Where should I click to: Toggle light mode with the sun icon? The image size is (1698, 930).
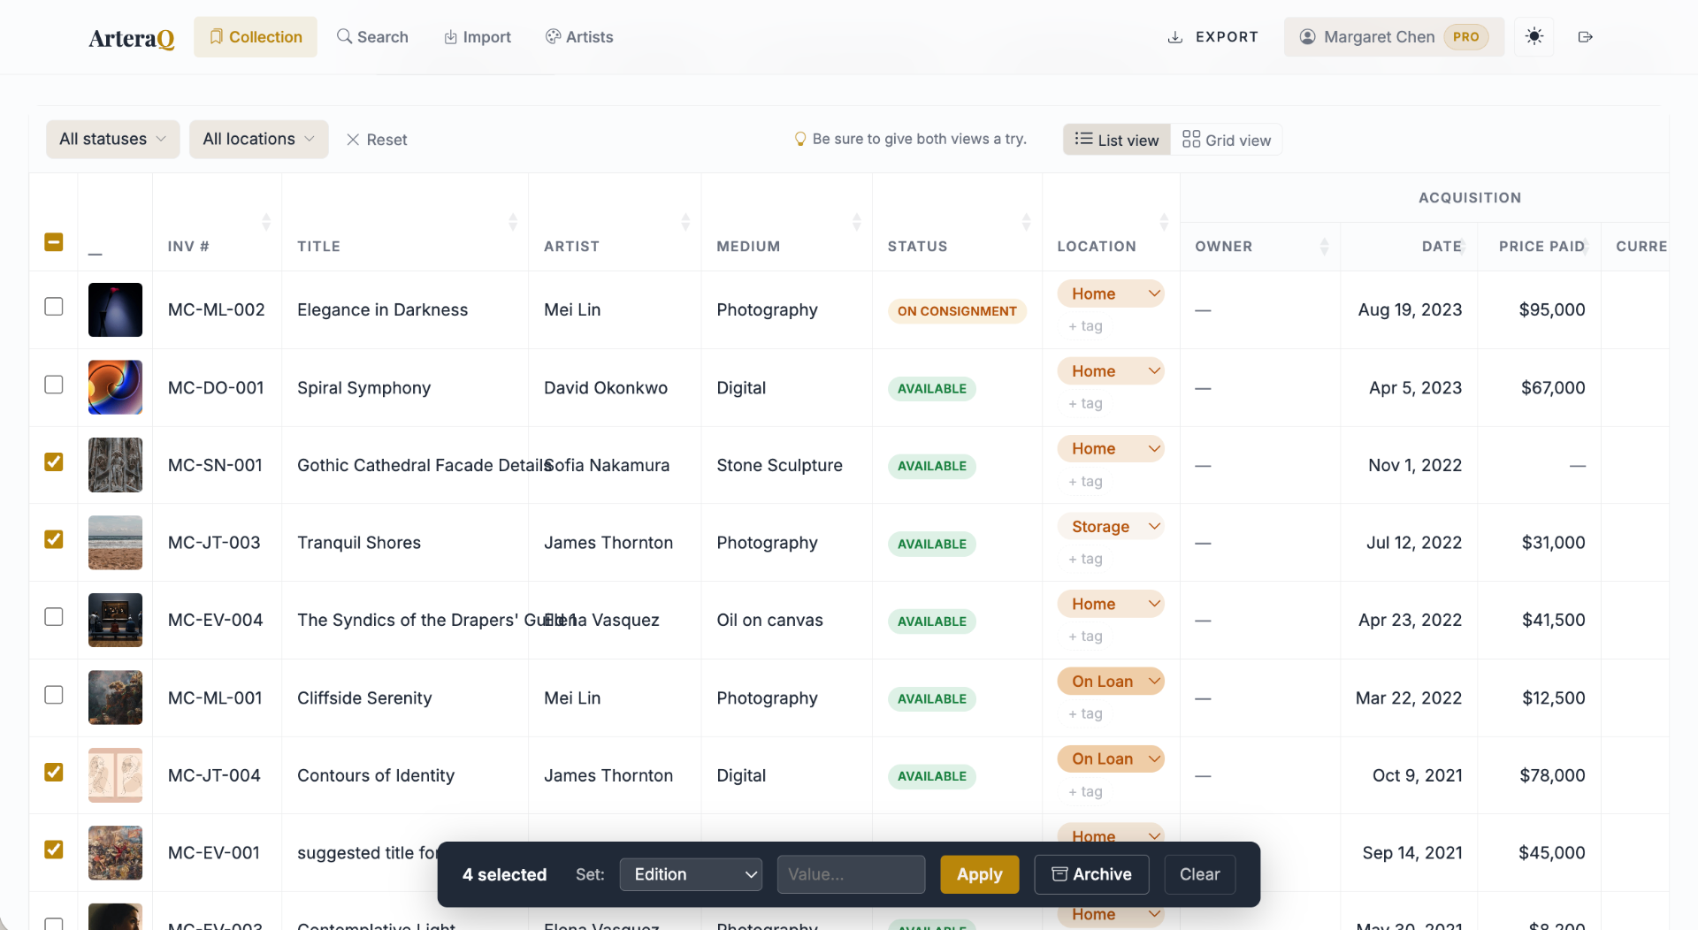(x=1534, y=36)
